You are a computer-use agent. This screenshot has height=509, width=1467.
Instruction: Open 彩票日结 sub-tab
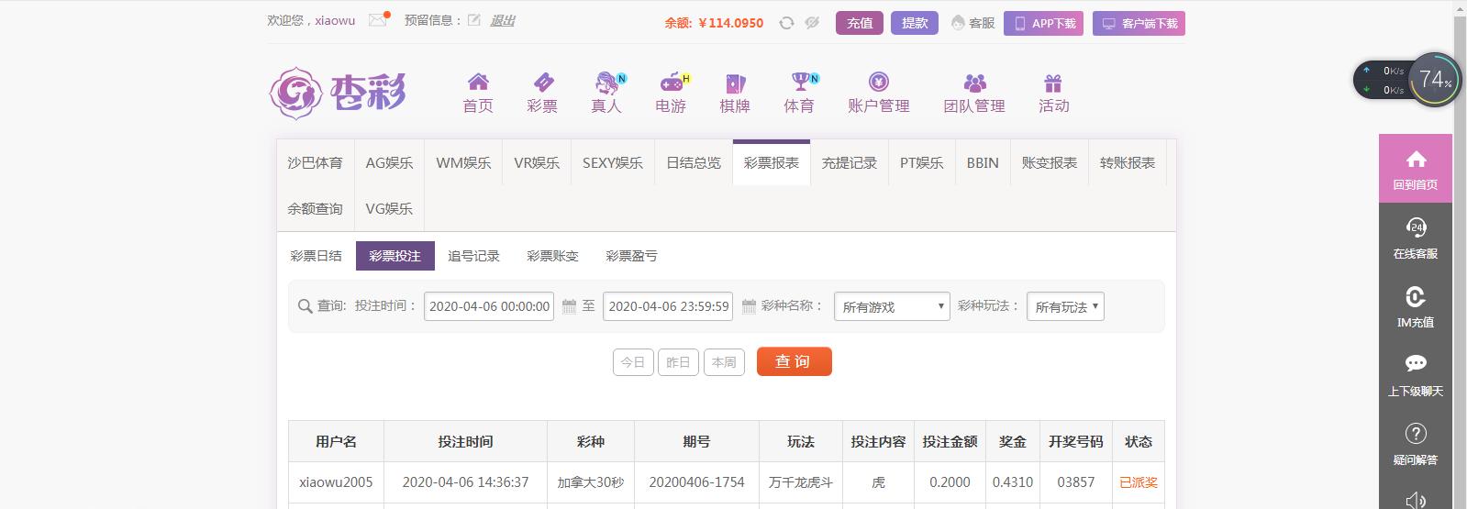pos(316,256)
